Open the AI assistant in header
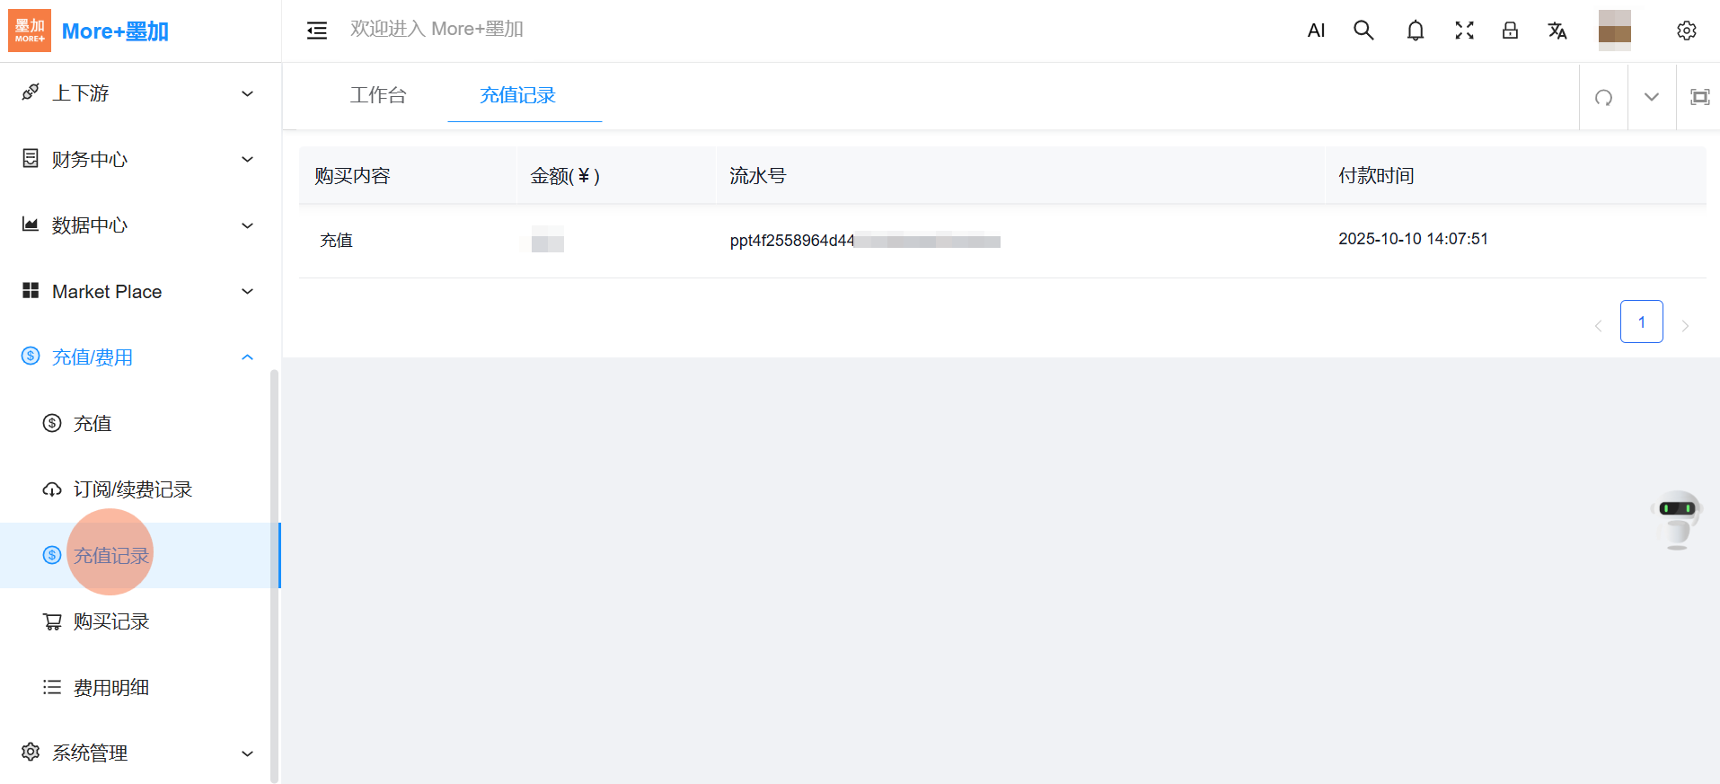This screenshot has height=784, width=1720. click(x=1316, y=31)
